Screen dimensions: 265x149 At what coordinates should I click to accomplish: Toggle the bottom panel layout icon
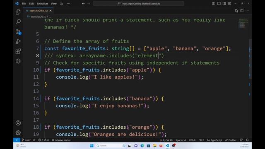[x=219, y=4]
